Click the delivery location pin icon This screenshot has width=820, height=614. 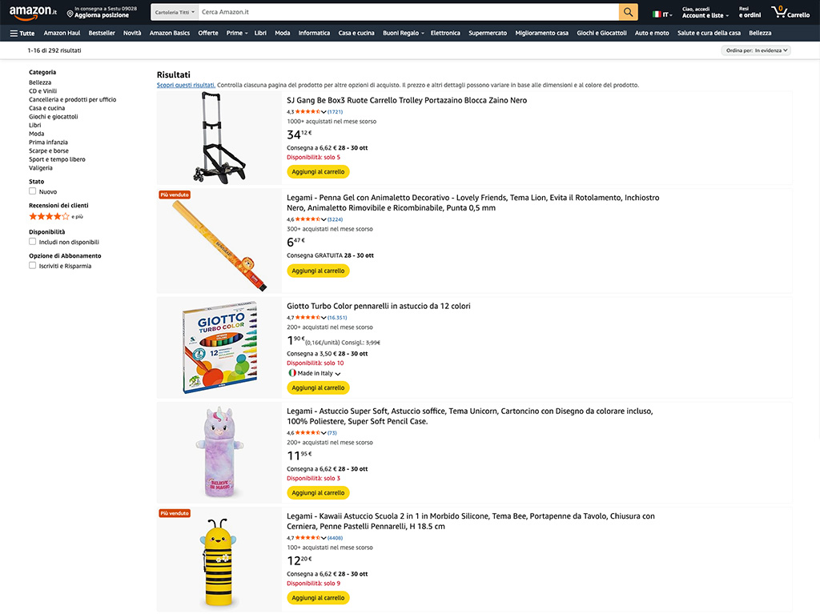pyautogui.click(x=70, y=14)
